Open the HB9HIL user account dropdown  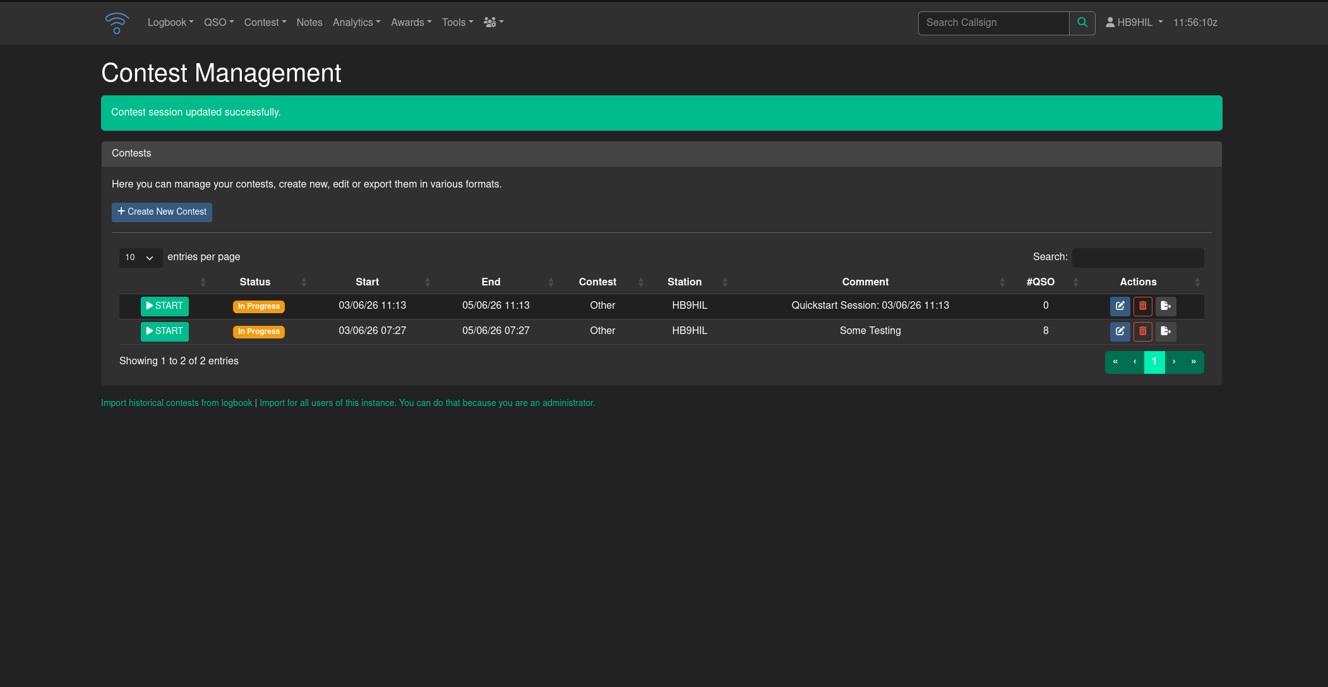point(1134,22)
